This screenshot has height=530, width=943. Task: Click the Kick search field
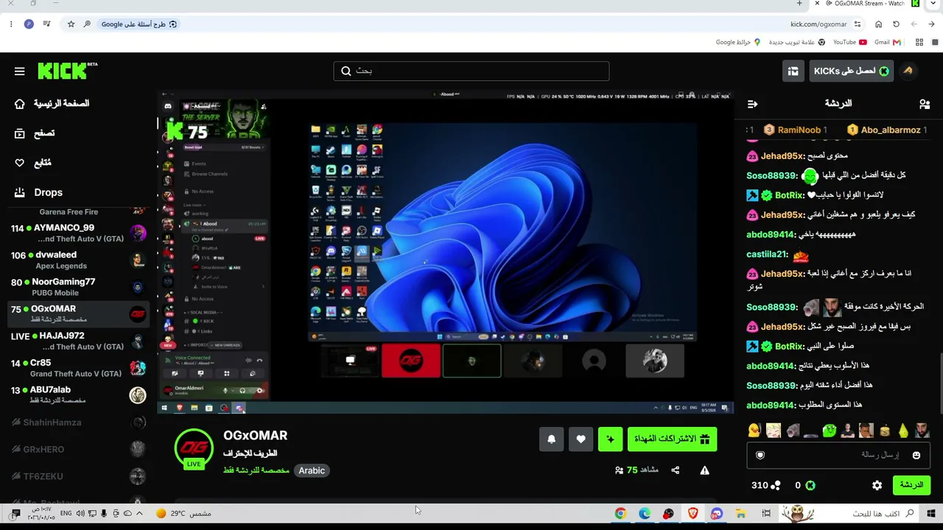click(x=471, y=71)
